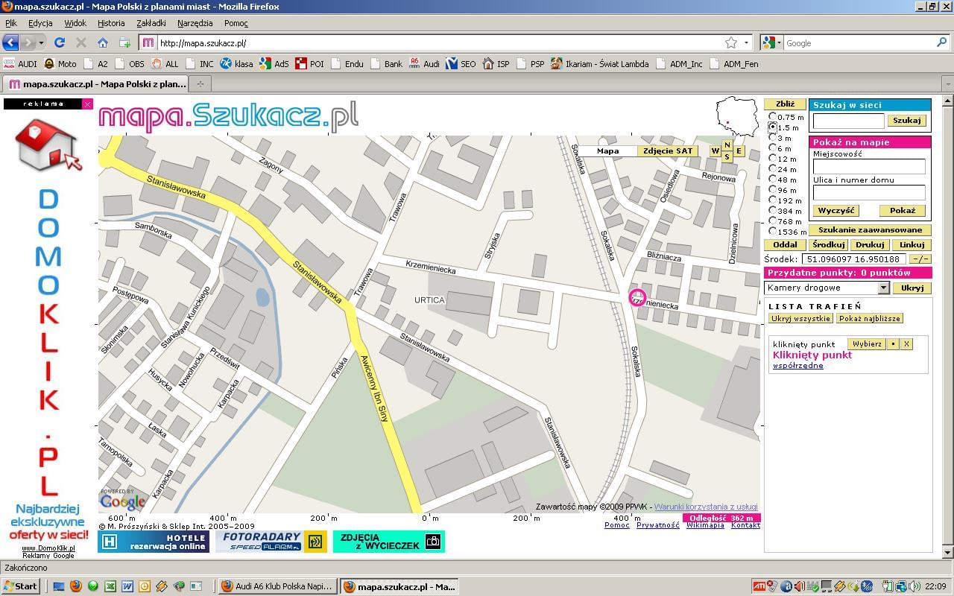Screen dimensions: 954x596
Task: Launch Firefox from quick launch bar
Action: point(75,586)
